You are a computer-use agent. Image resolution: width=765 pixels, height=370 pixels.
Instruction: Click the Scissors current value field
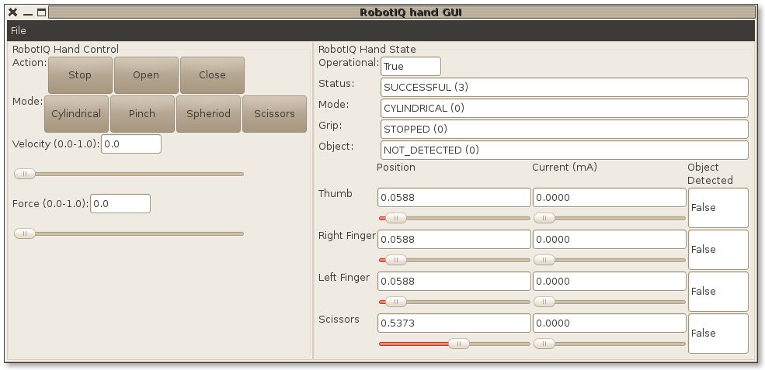pos(610,323)
